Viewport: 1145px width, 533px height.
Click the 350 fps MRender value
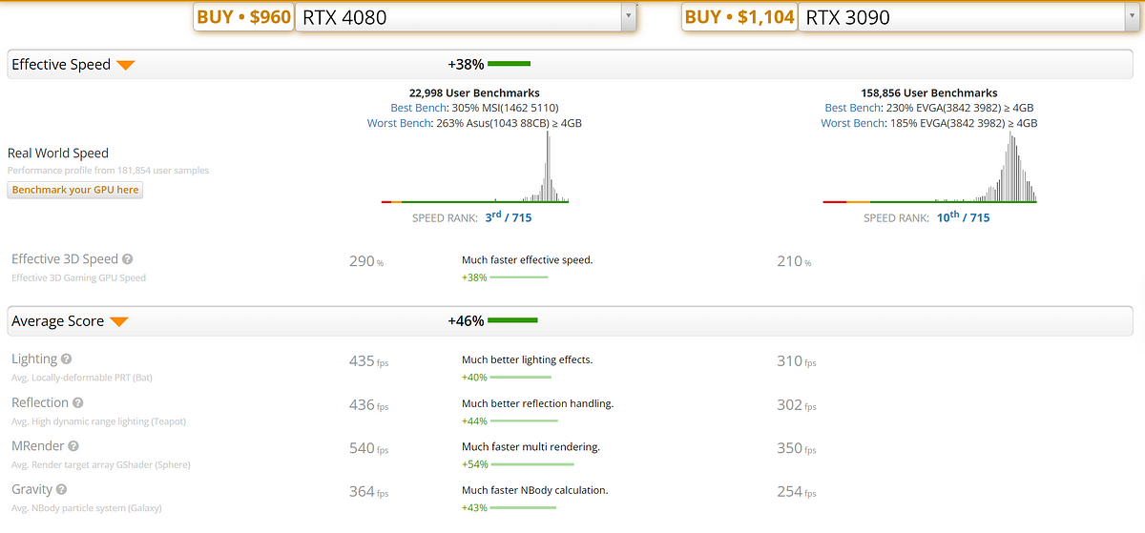coord(796,448)
